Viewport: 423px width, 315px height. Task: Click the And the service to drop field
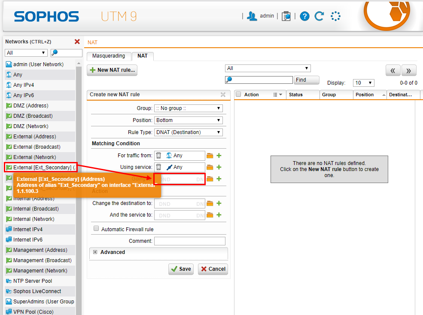pyautogui.click(x=180, y=215)
